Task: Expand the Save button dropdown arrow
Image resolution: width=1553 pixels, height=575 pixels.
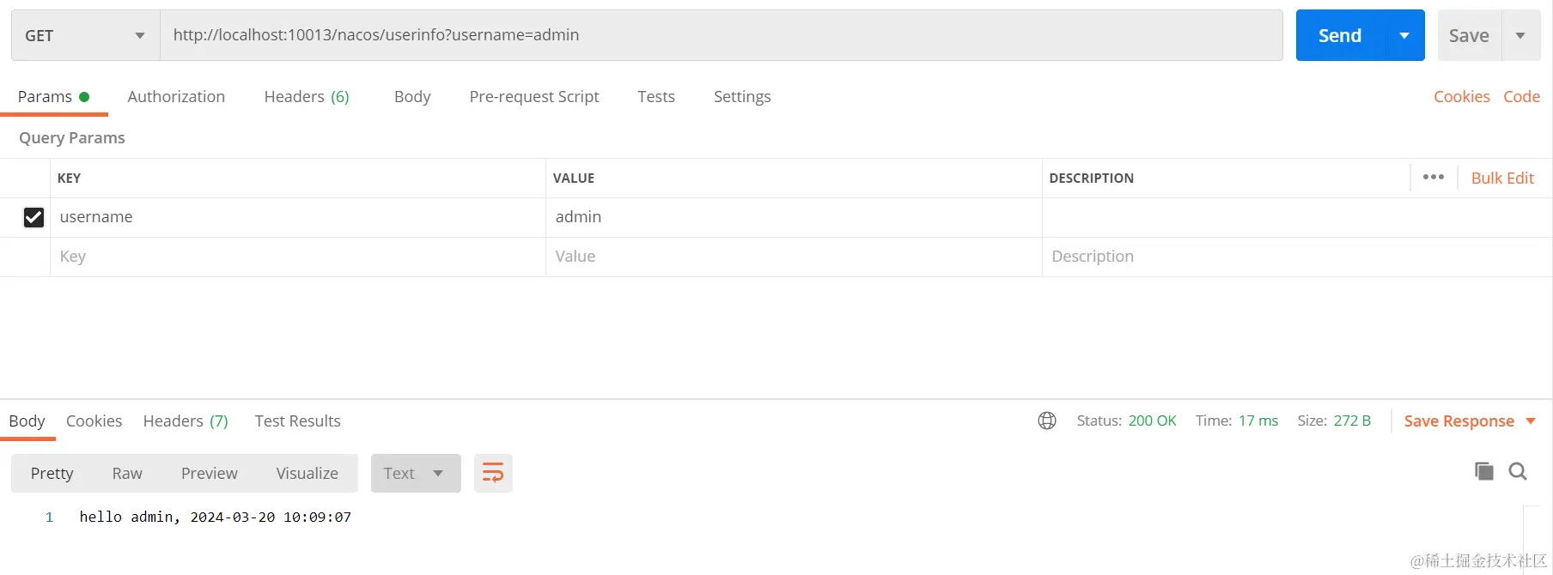Action: 1520,36
